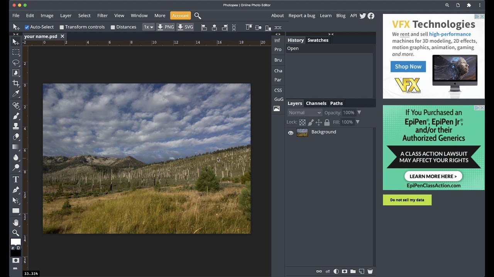494x277 pixels.
Task: Align horizontal centers button
Action: 214,27
